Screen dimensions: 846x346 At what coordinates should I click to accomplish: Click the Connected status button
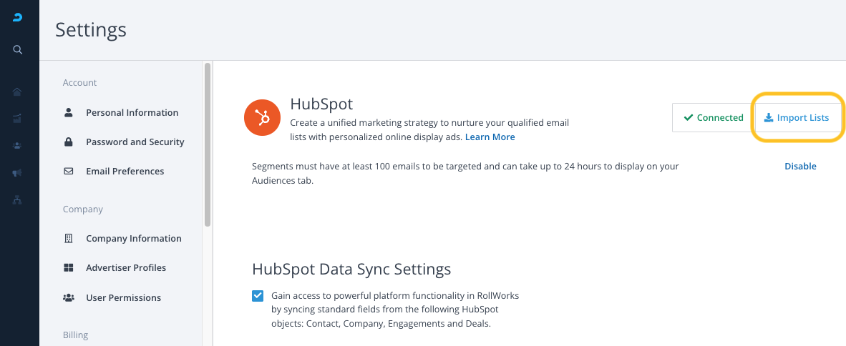[x=712, y=117]
